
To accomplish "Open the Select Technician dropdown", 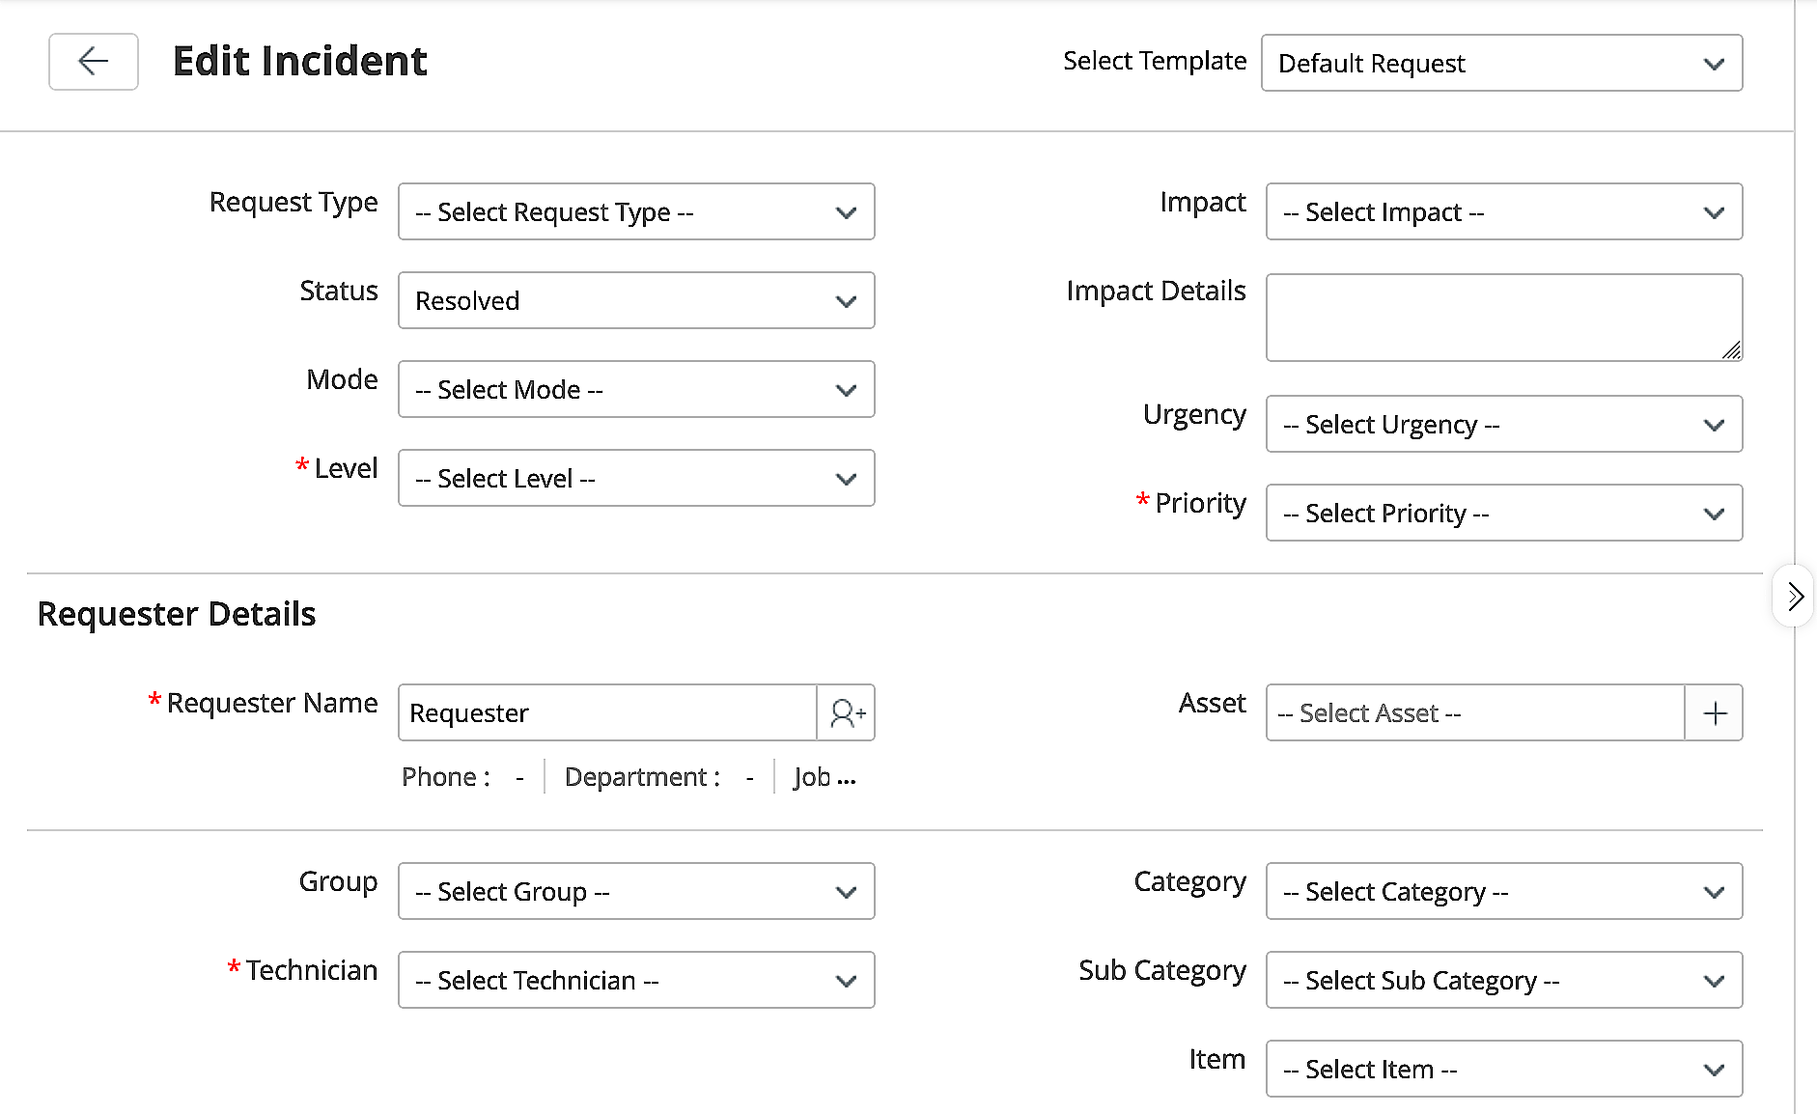I will [635, 980].
